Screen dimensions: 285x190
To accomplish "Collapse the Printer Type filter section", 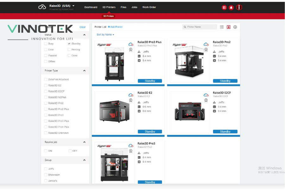I will [84, 71].
